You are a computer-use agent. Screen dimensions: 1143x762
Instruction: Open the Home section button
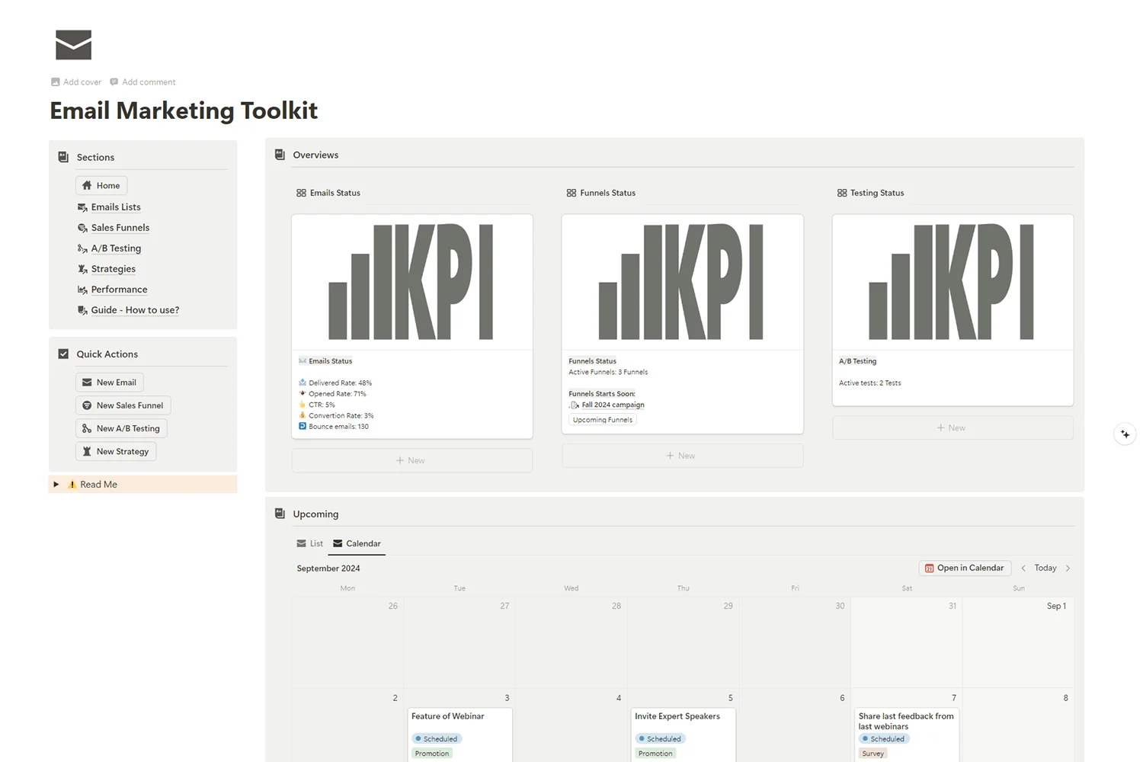point(101,185)
